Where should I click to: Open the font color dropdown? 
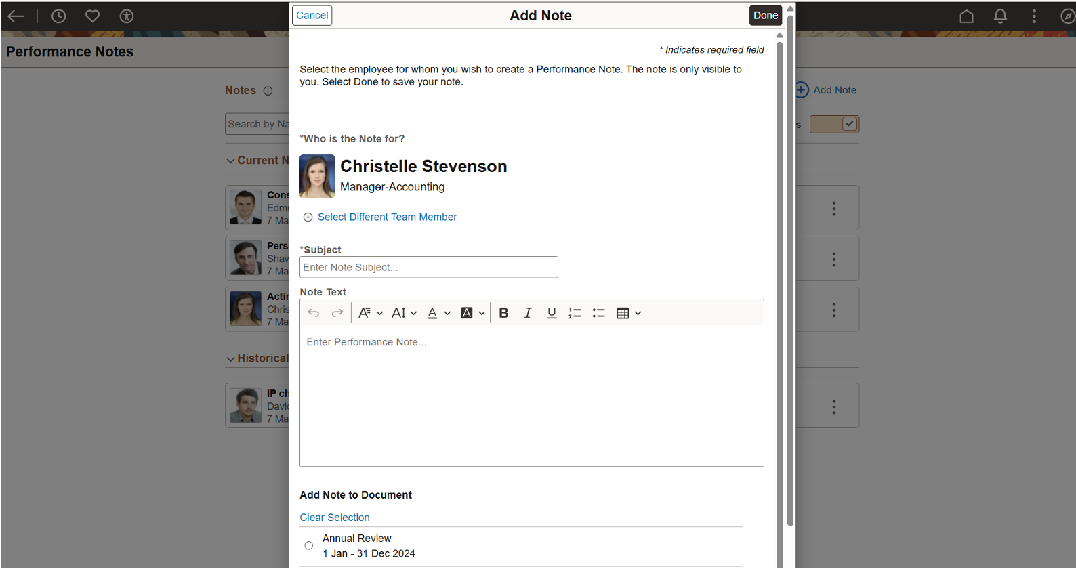coord(438,313)
